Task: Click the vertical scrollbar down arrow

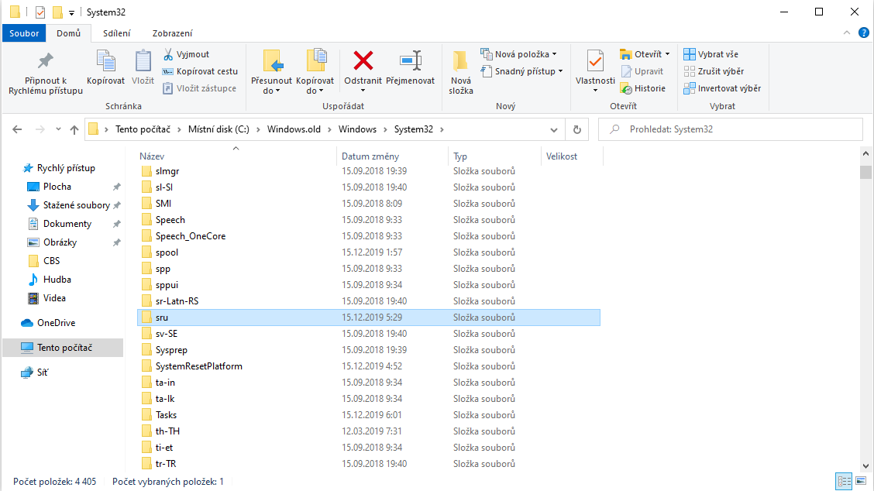Action: click(865, 466)
